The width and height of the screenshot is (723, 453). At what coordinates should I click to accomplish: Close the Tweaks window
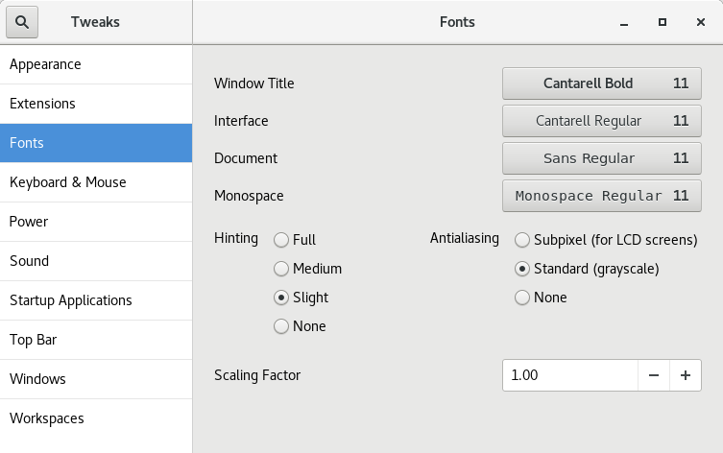point(701,22)
